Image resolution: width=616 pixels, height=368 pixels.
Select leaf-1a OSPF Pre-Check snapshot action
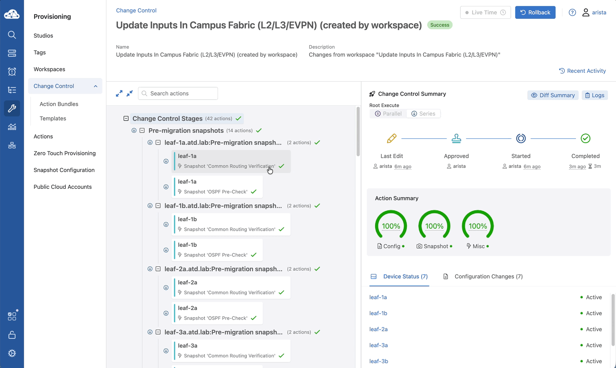coord(218,187)
